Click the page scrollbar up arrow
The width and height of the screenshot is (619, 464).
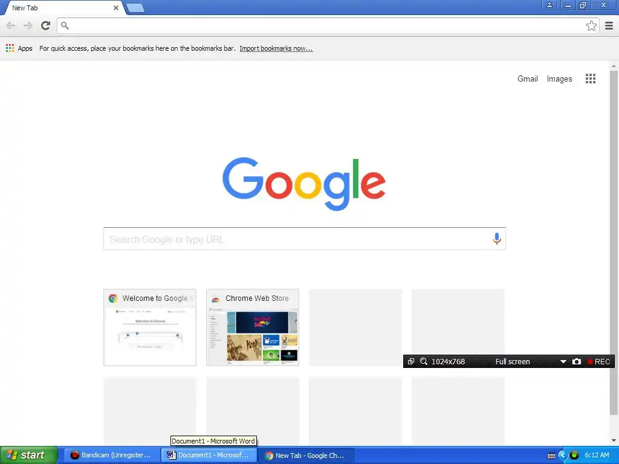614,66
